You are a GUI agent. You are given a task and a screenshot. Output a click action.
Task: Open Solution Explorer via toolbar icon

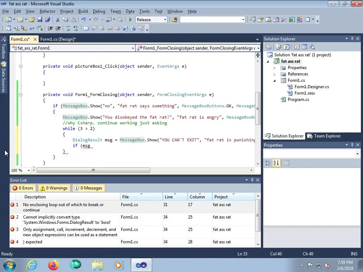tap(252, 20)
